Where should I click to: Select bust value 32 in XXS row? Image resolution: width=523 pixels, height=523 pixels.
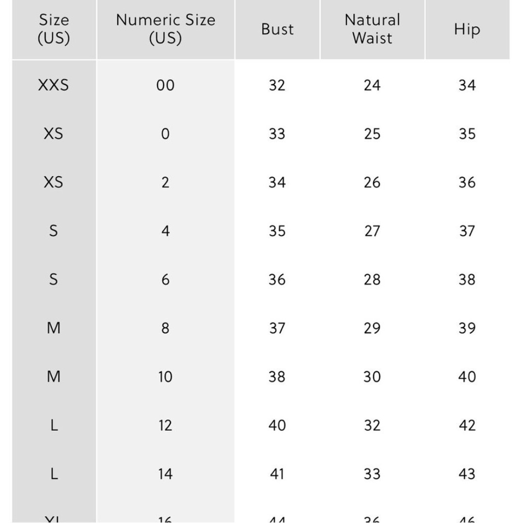(x=277, y=85)
